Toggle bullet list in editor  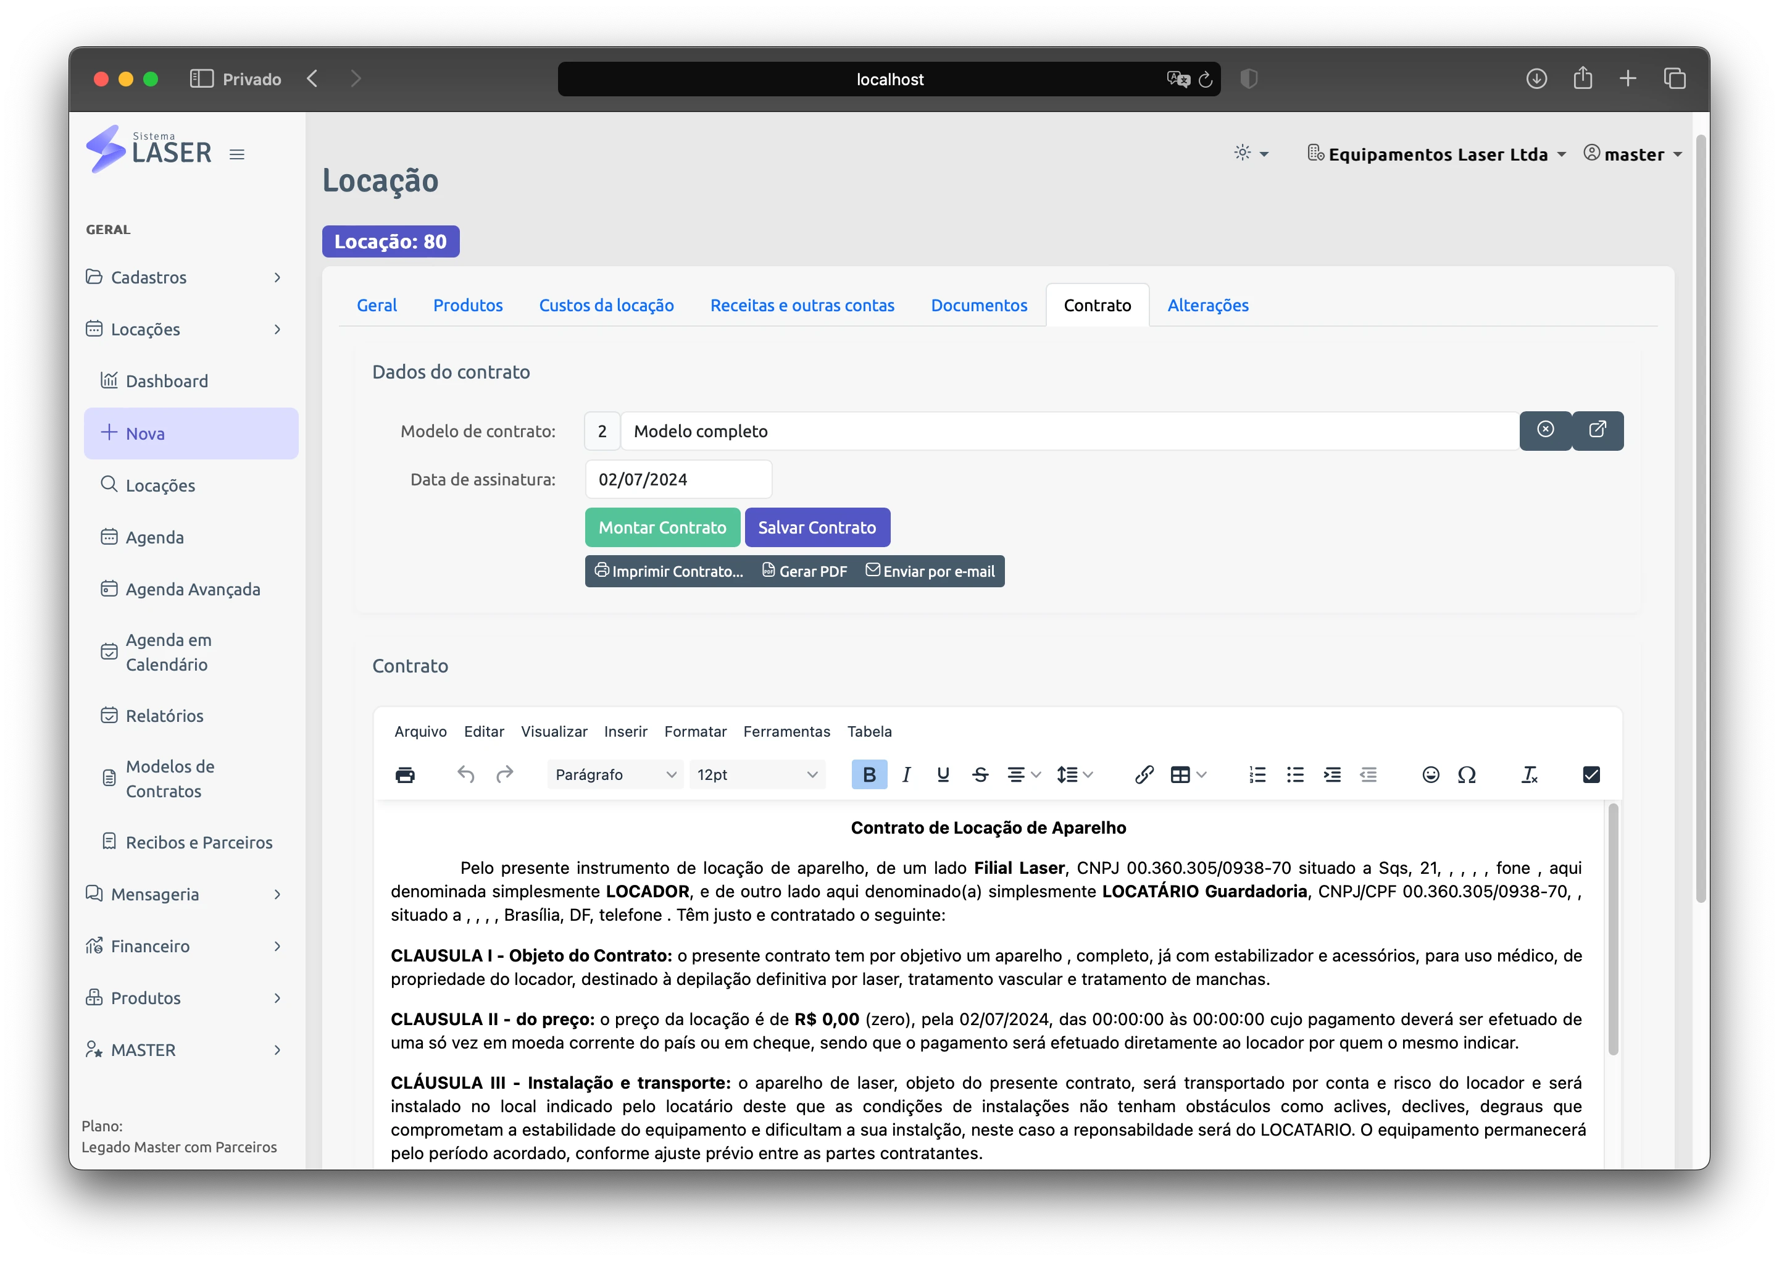pos(1294,774)
